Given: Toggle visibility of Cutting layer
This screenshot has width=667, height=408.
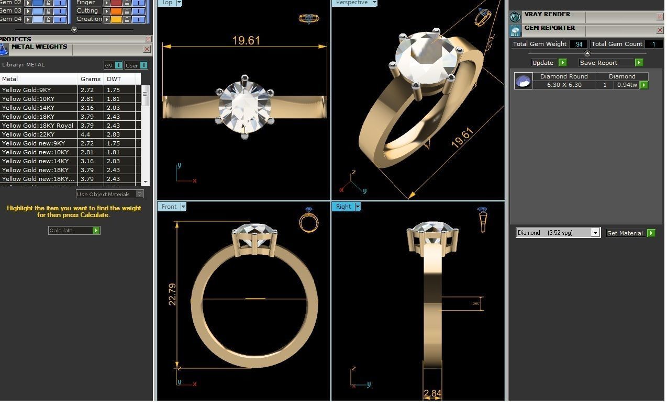Looking at the screenshot, I should point(139,11).
